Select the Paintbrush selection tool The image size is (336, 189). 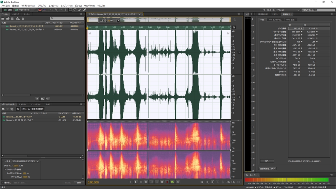click(80, 10)
